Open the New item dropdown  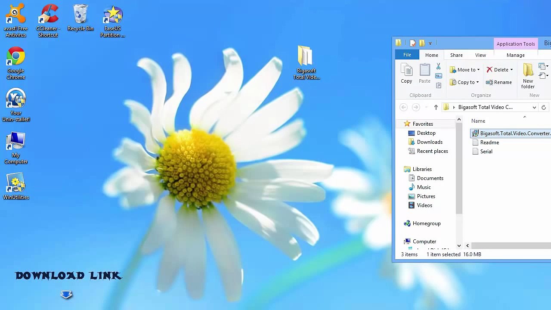[x=544, y=66]
